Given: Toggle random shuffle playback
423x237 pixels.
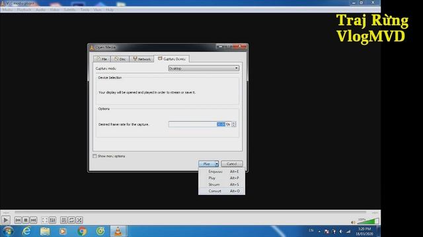Looking at the screenshot, I should (79, 220).
